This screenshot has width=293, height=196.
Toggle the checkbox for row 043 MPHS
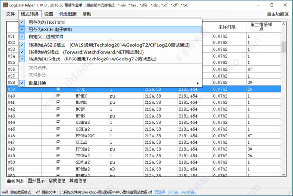[58, 116]
